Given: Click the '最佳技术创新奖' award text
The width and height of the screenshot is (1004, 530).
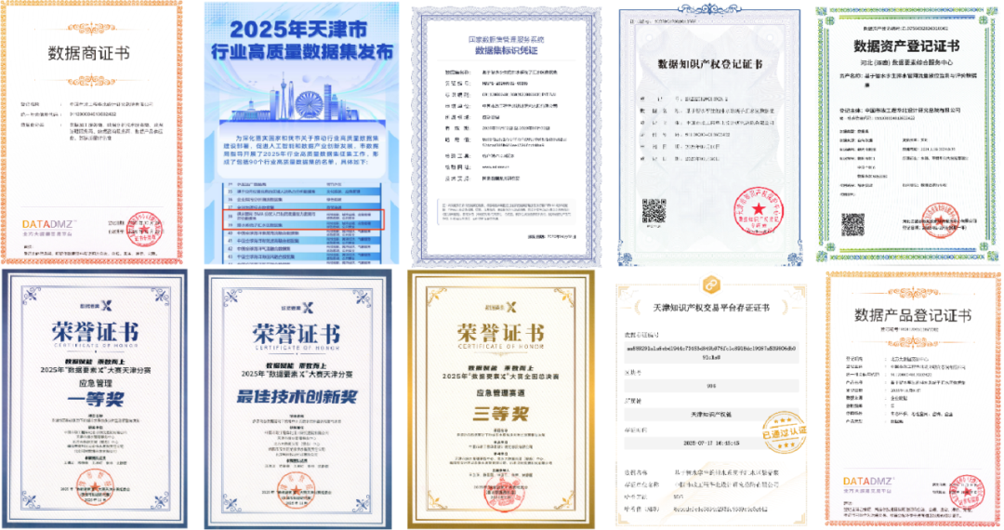Looking at the screenshot, I should pos(297,397).
